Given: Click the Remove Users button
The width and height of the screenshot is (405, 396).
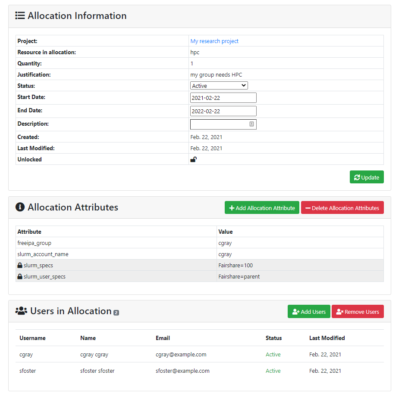Looking at the screenshot, I should (358, 312).
